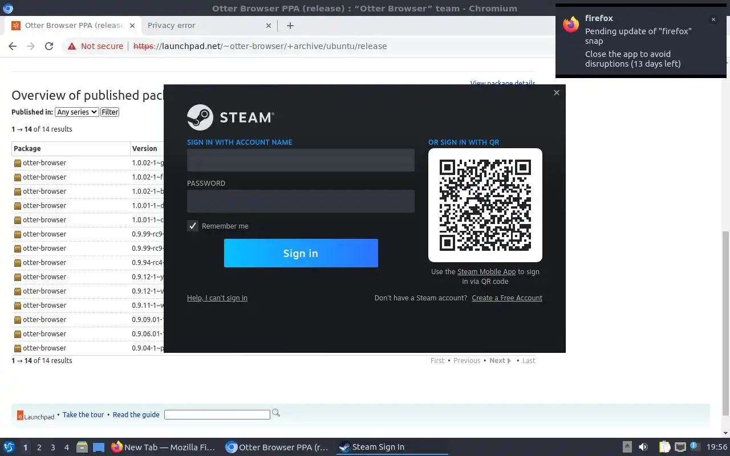This screenshot has width=730, height=456.
Task: Switch to workspace 4
Action: (66, 447)
